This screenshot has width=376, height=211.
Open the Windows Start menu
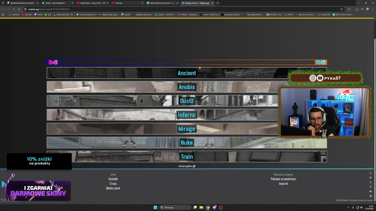tap(155, 207)
